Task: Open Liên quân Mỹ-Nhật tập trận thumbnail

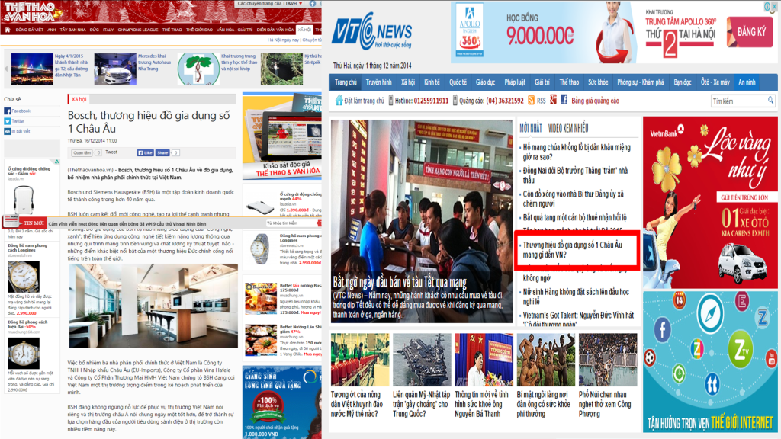Action: [x=422, y=360]
